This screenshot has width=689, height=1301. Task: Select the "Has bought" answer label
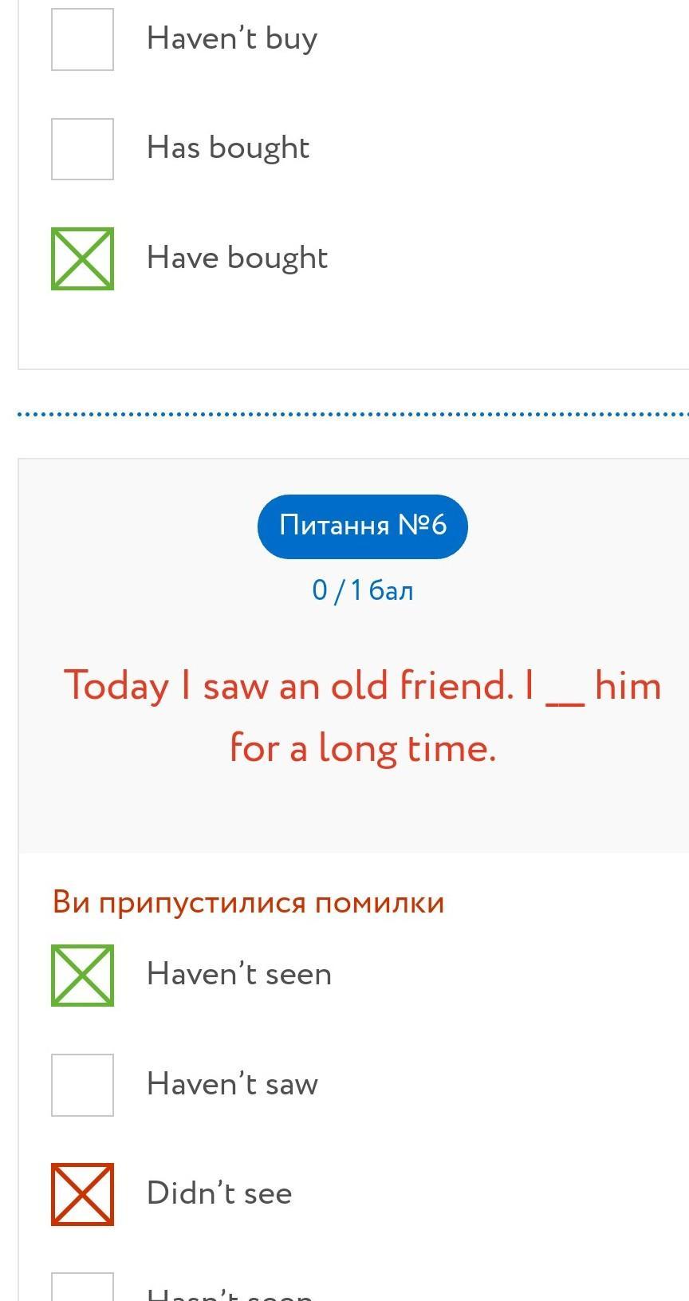228,148
